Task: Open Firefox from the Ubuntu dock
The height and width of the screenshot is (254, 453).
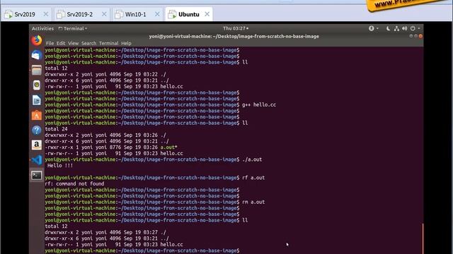Action: click(x=37, y=41)
